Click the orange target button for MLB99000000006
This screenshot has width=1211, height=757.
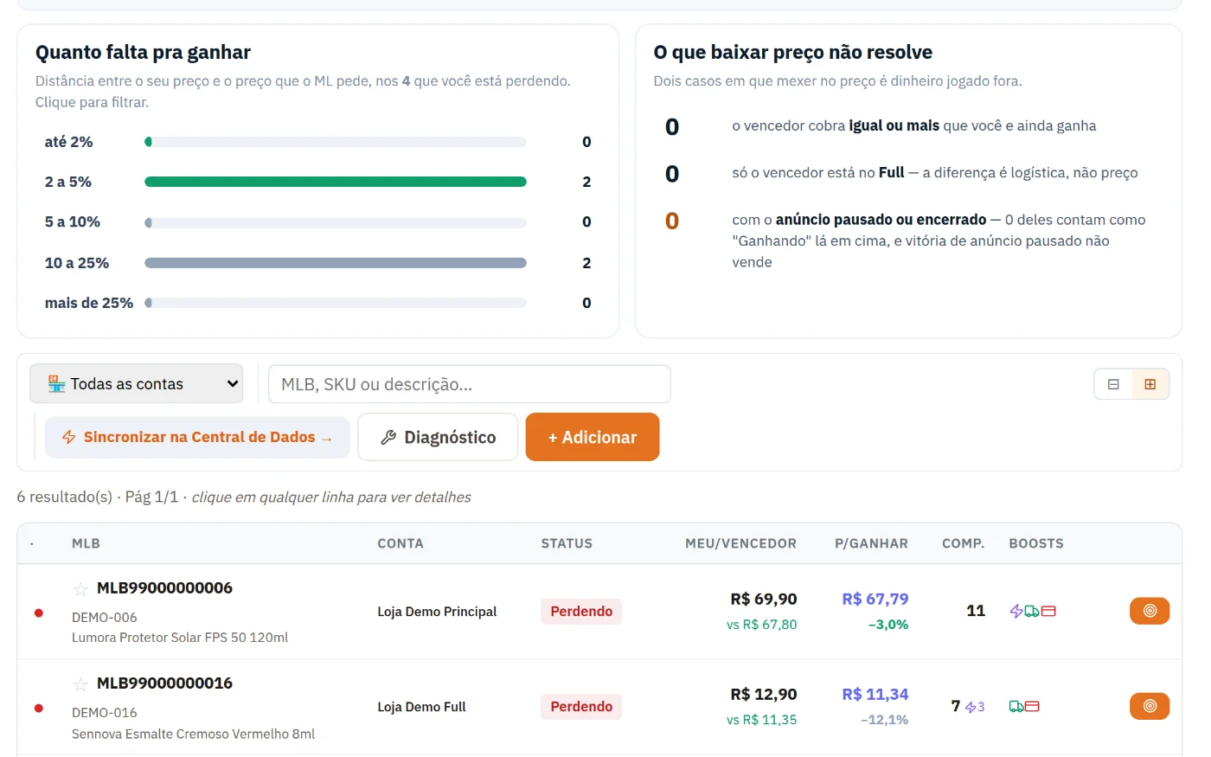point(1149,611)
